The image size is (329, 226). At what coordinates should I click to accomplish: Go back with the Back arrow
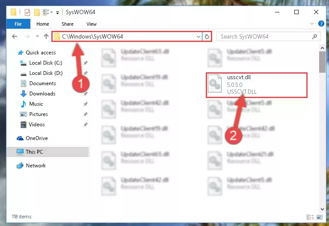[x=15, y=36]
